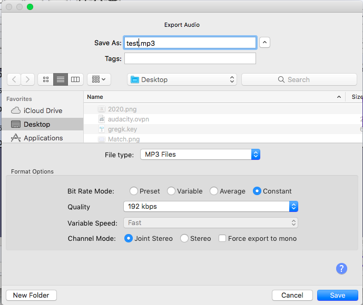Select the file gregk.key
Screen dimensions: 363x305
point(223,129)
